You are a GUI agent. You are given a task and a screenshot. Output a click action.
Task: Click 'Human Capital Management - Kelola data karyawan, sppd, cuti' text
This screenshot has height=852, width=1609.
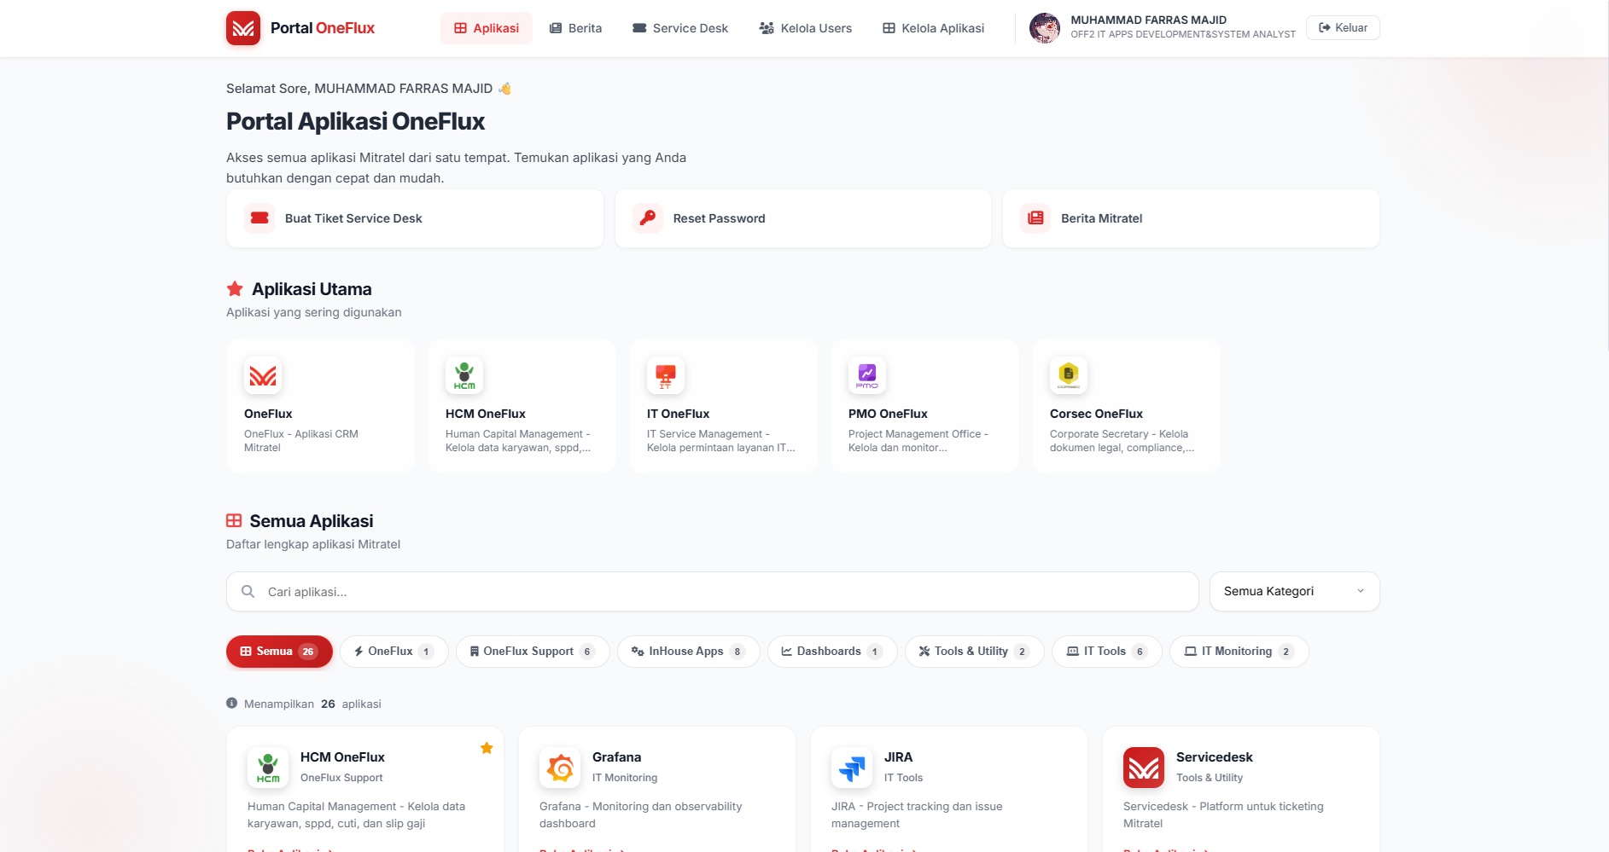point(356,814)
